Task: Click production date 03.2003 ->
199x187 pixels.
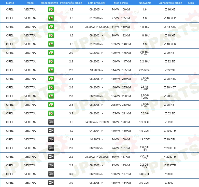Action: point(96,53)
